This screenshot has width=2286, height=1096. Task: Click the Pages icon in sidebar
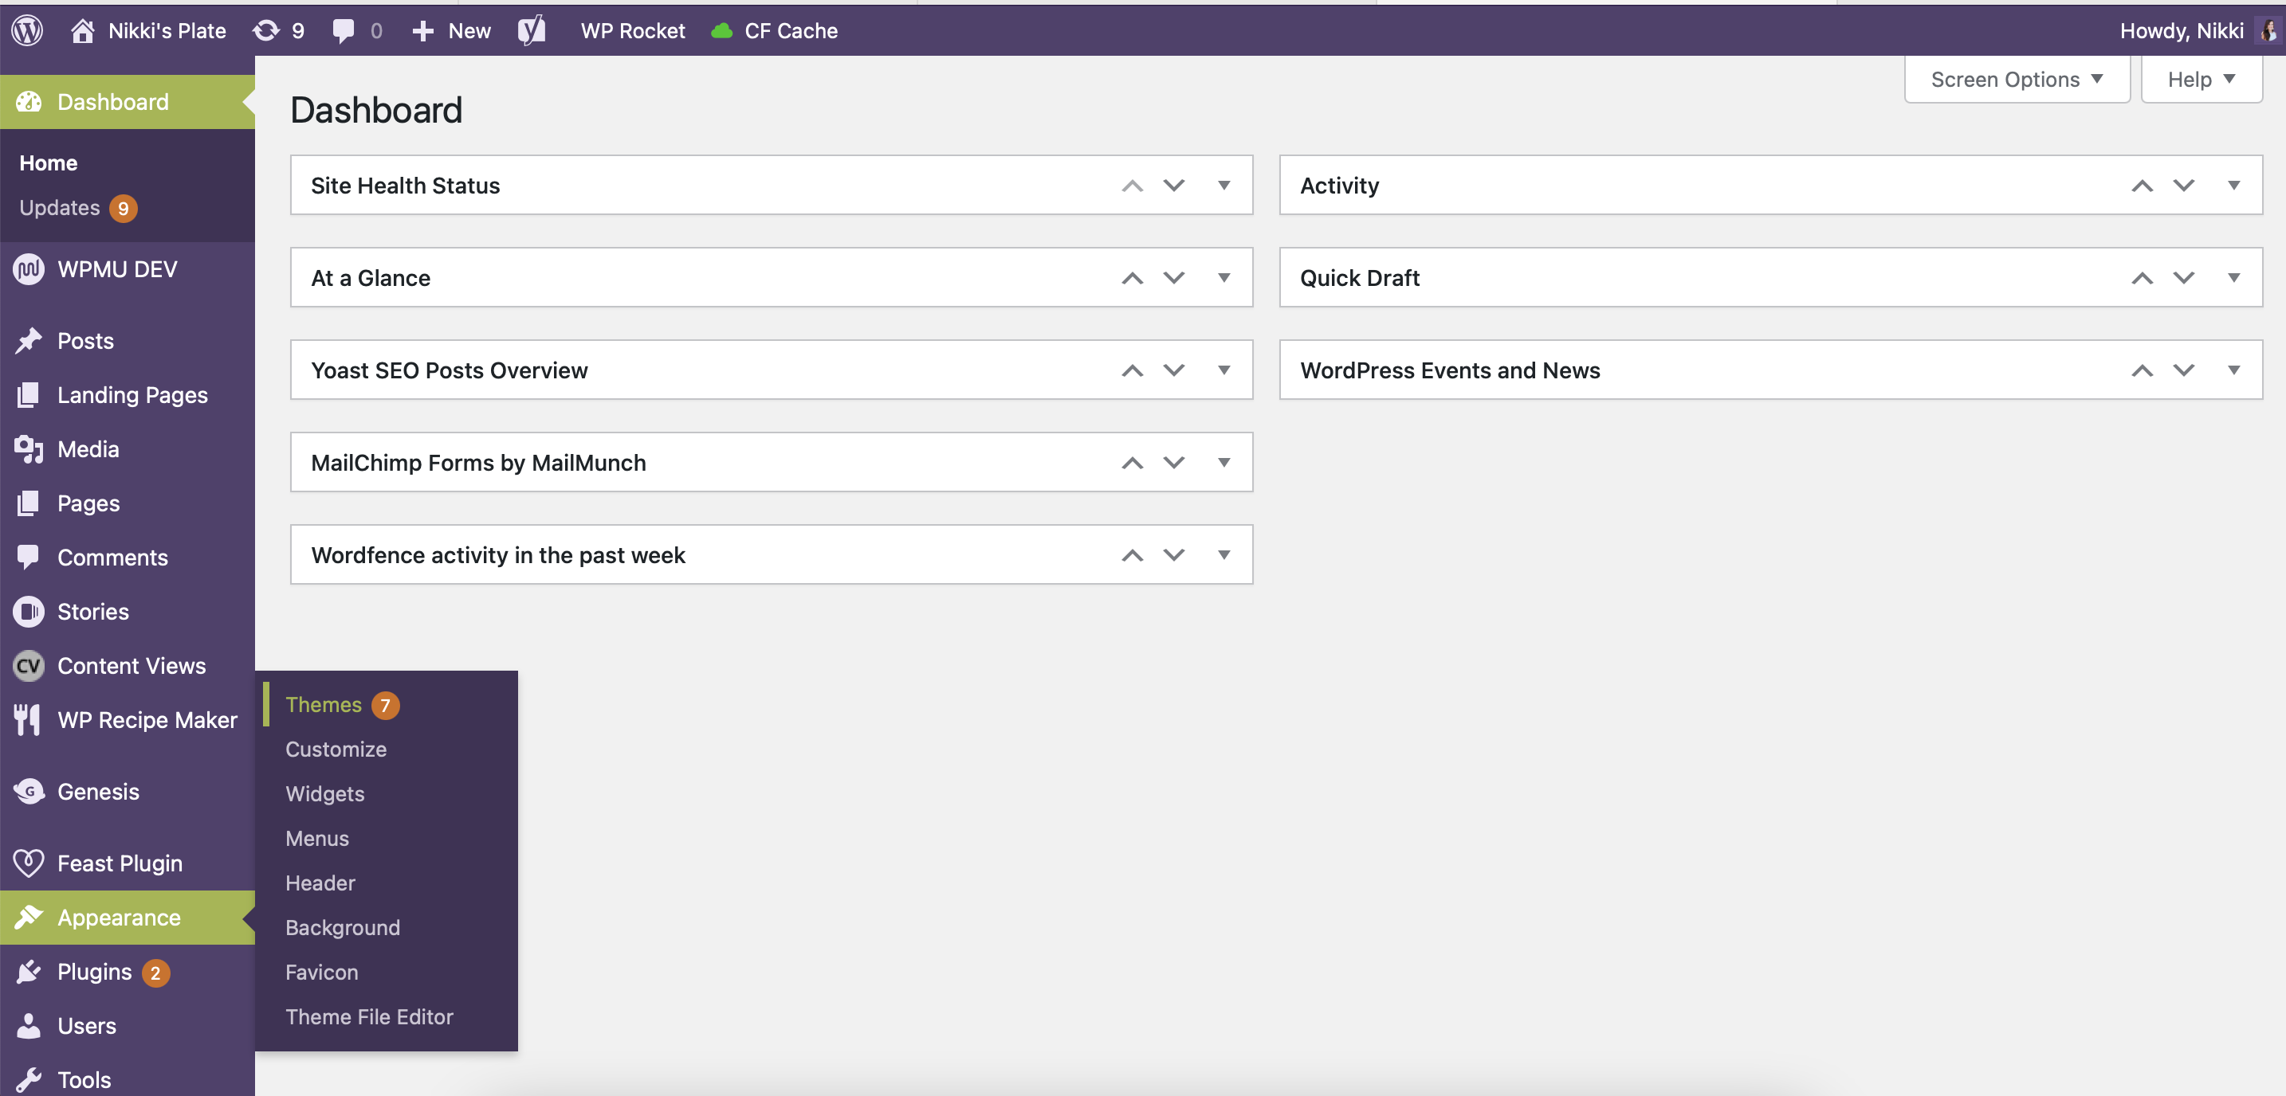tap(29, 503)
